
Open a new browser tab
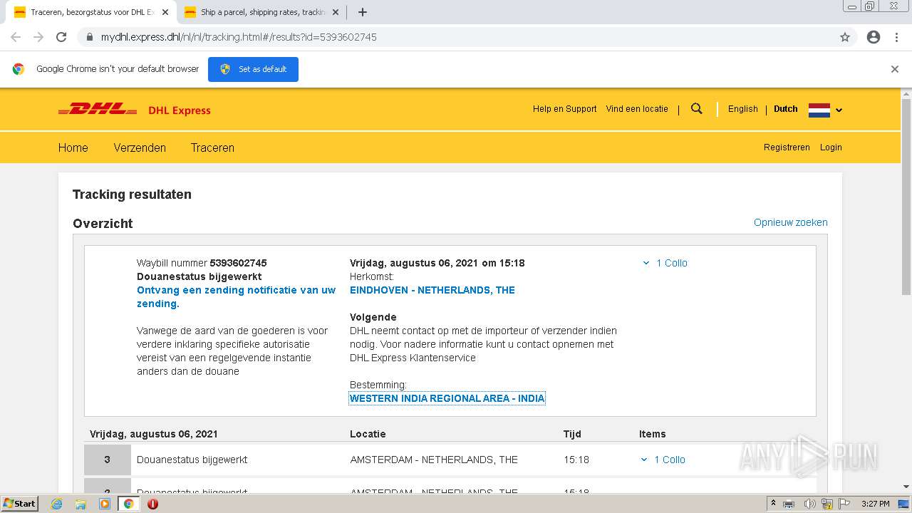pyautogui.click(x=362, y=12)
